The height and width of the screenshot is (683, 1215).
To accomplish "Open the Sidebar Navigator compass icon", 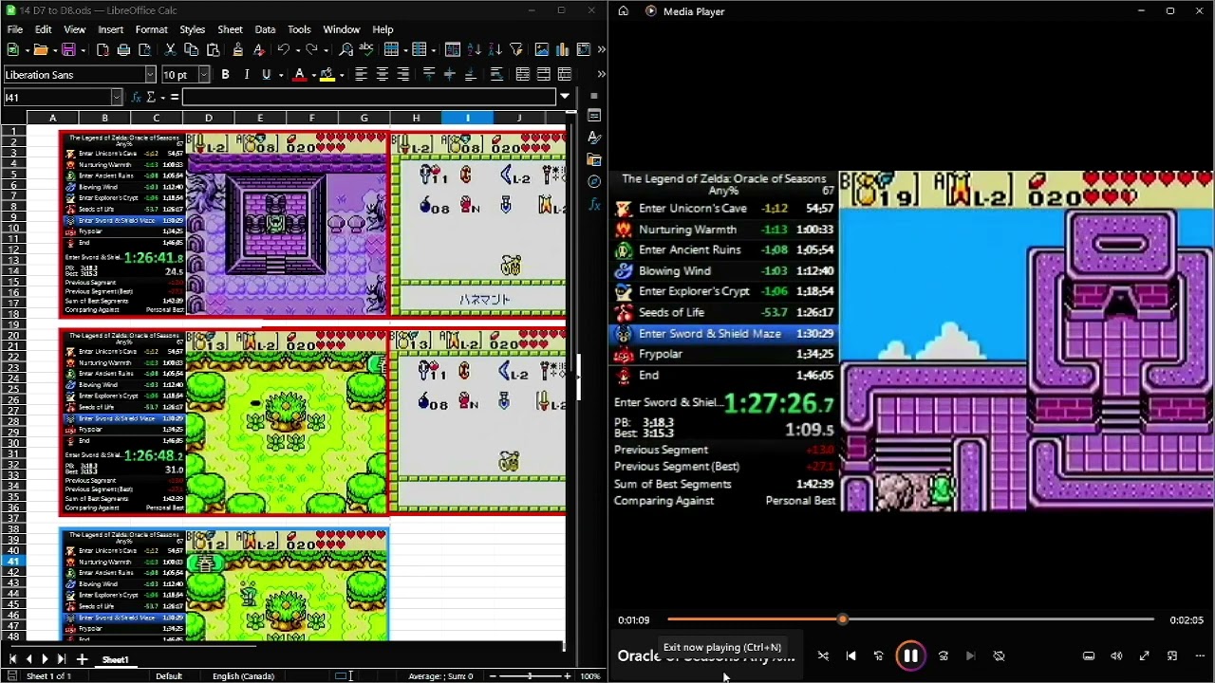I will coord(594,181).
